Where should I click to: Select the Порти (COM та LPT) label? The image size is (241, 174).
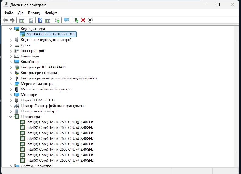[x=38, y=100]
